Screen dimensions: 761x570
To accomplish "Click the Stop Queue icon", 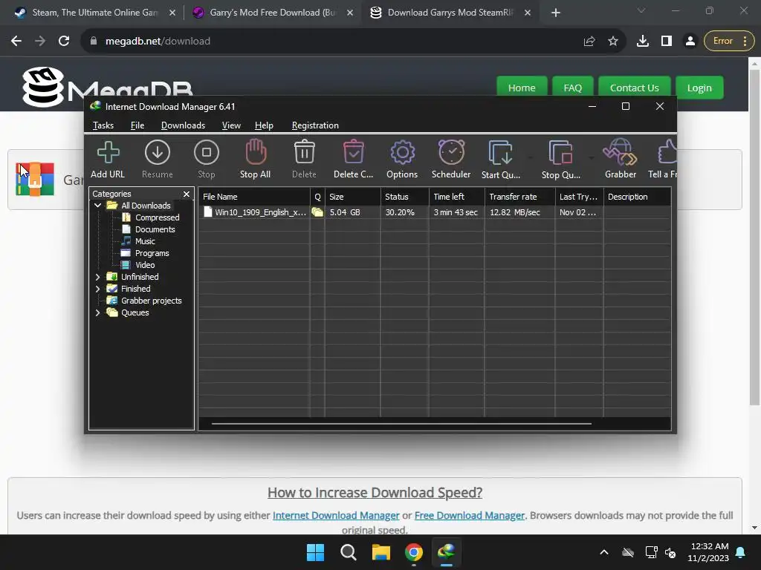I will (x=560, y=160).
